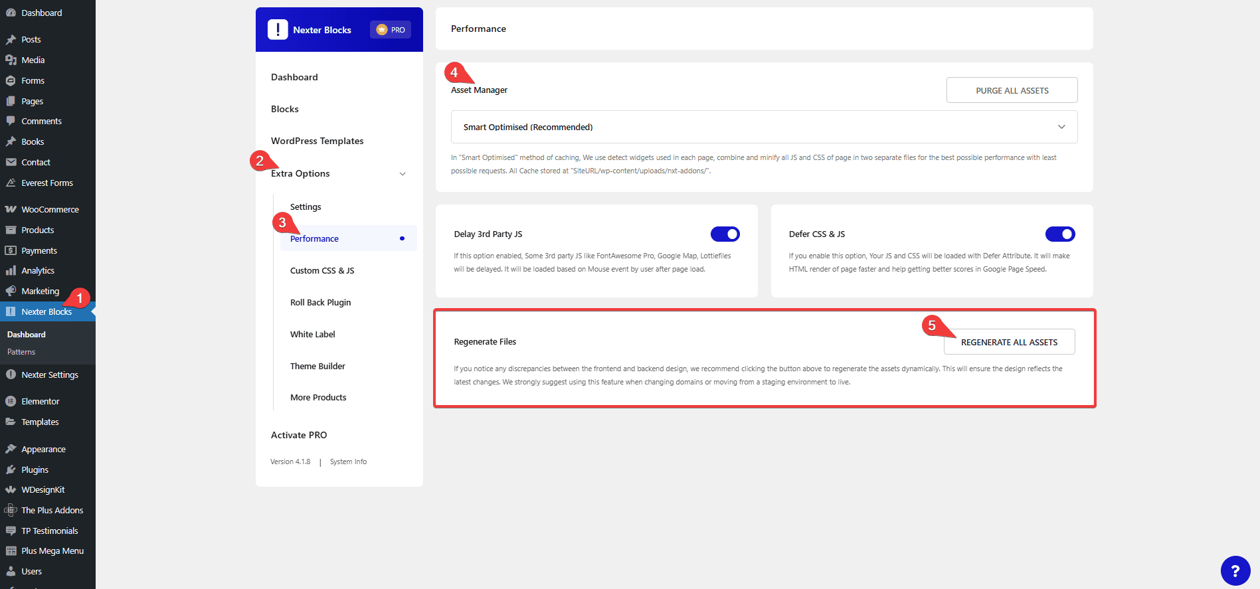Select More Products submenu item
The width and height of the screenshot is (1260, 589).
(318, 398)
